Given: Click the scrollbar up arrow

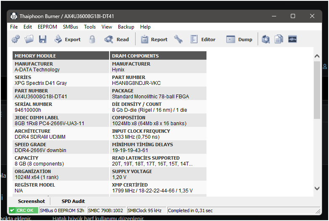Looking at the screenshot, I should (x=317, y=56).
